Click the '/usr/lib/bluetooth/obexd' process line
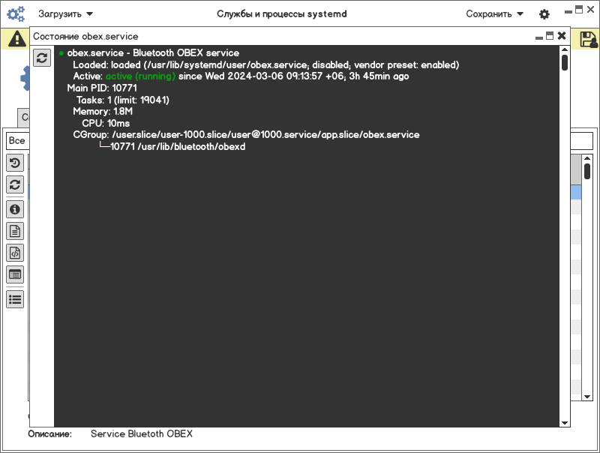Screen dimensions: 600x453 [x=172, y=146]
